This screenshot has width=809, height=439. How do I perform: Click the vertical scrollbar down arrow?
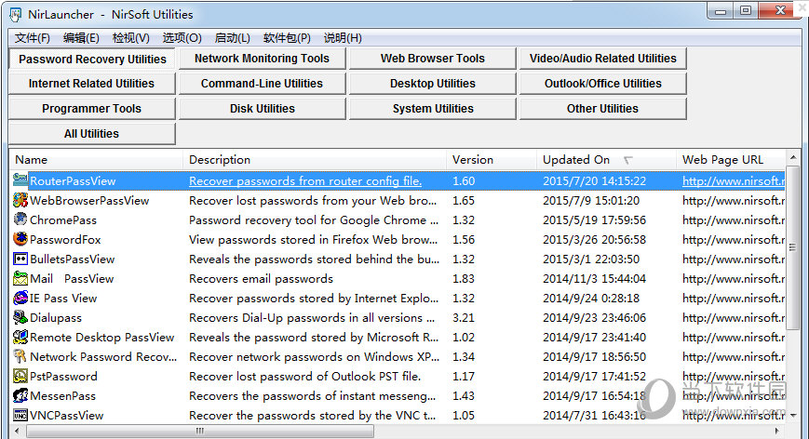pyautogui.click(x=792, y=416)
